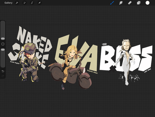Tap the square modify button on sidebar
Viewport: 155px width, 117px height.
[3, 44]
